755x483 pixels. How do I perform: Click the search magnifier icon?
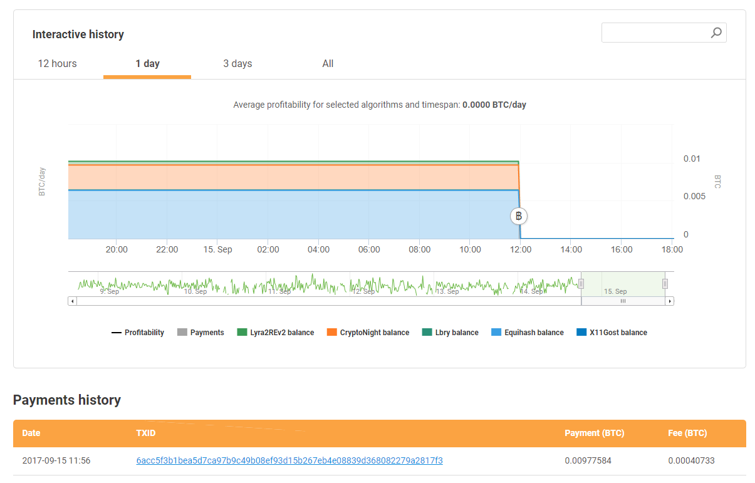coord(716,33)
